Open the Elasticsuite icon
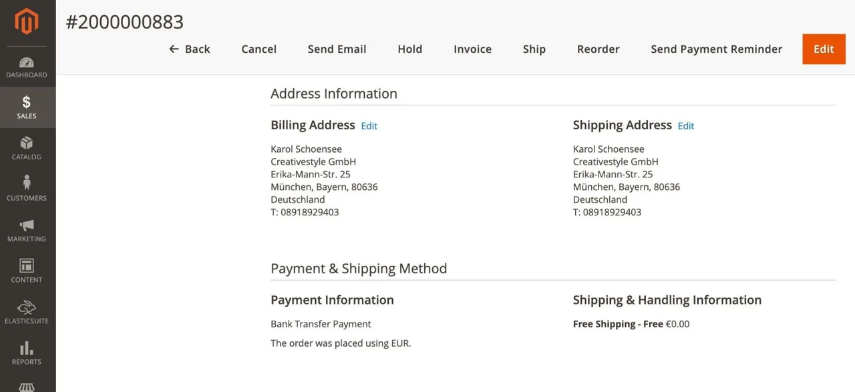 pyautogui.click(x=27, y=307)
